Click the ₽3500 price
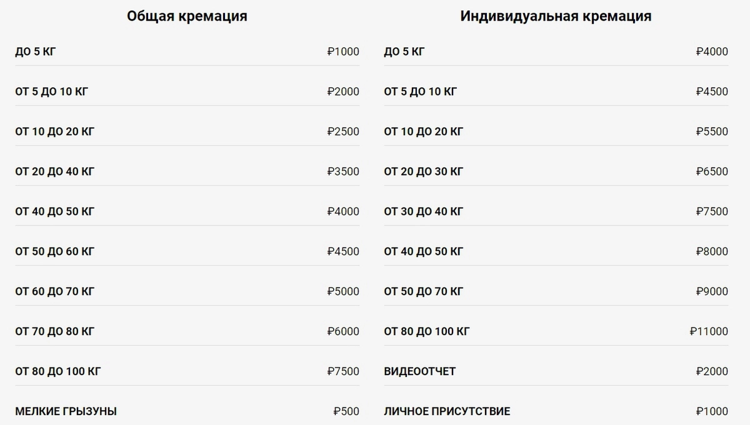The width and height of the screenshot is (750, 425). (x=343, y=171)
